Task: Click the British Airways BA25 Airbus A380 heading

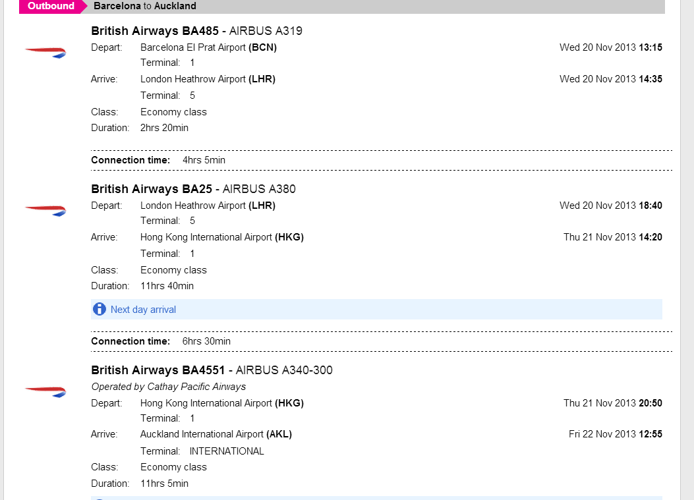Action: tap(193, 189)
